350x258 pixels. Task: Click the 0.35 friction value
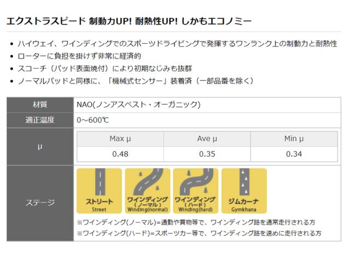(207, 154)
